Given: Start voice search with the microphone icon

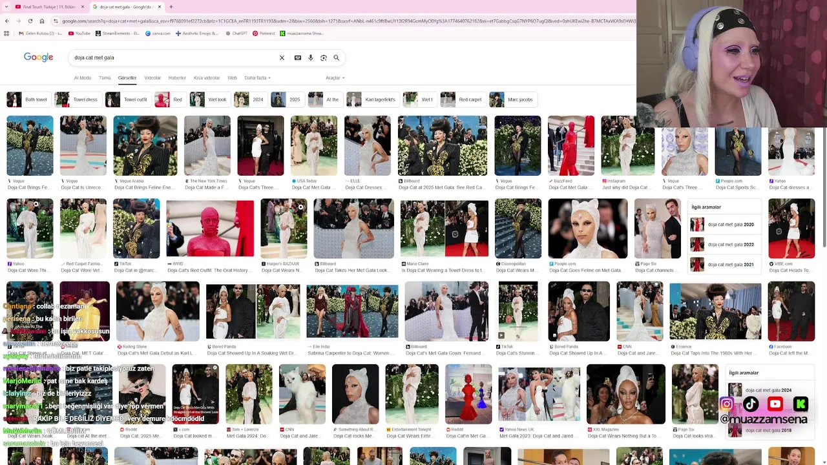Looking at the screenshot, I should [x=311, y=57].
